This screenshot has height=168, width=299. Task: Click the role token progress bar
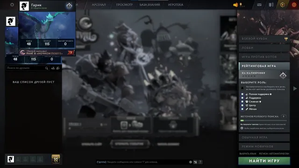point(263,120)
